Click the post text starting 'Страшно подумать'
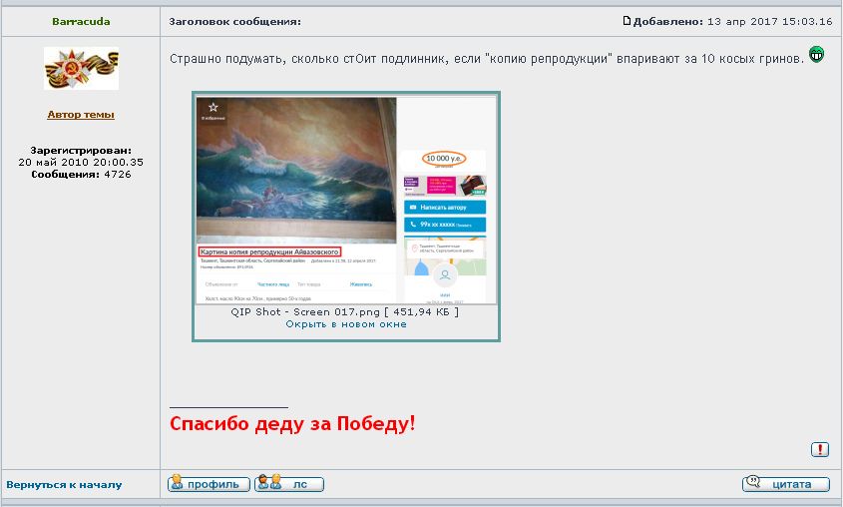 487,59
